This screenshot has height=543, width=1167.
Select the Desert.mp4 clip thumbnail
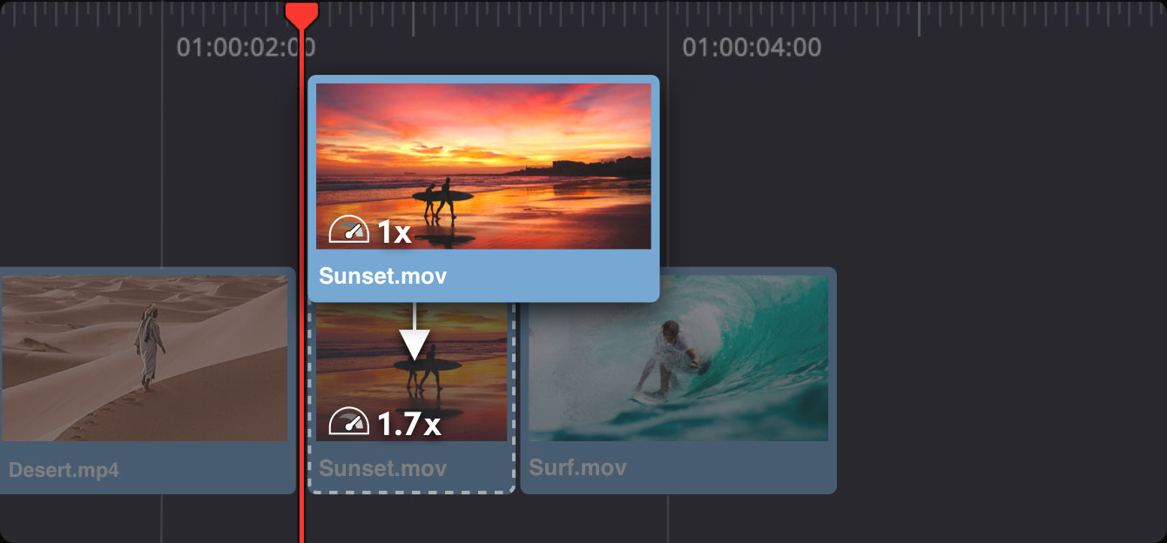click(x=144, y=358)
